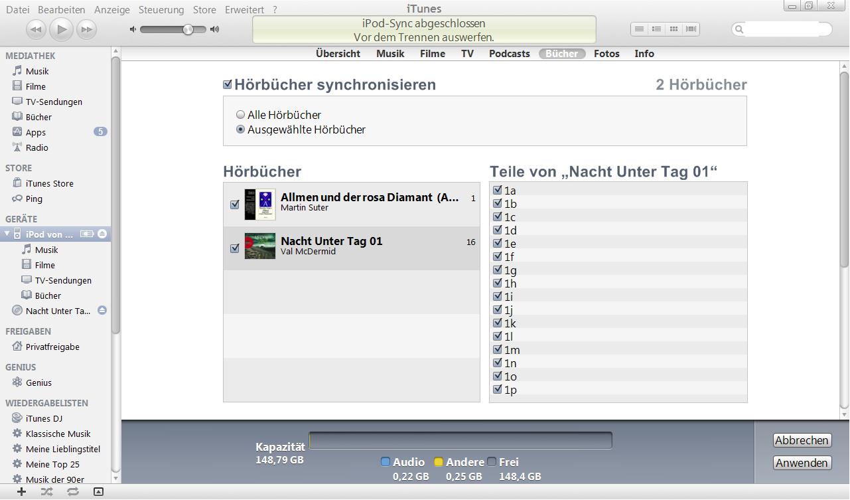
Task: Switch to the Übersicht tab
Action: point(338,54)
